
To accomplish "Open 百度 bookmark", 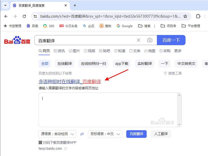I will [32, 26].
